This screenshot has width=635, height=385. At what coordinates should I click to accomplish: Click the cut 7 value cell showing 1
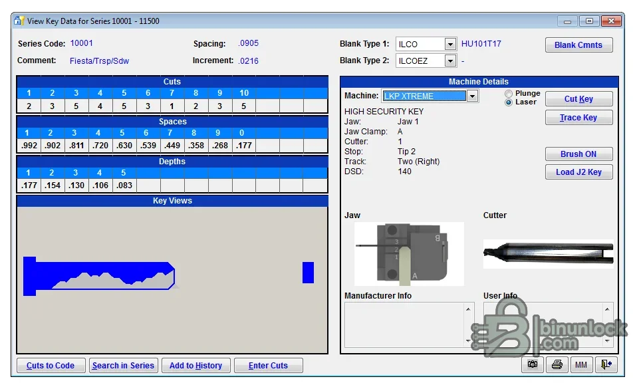(172, 106)
